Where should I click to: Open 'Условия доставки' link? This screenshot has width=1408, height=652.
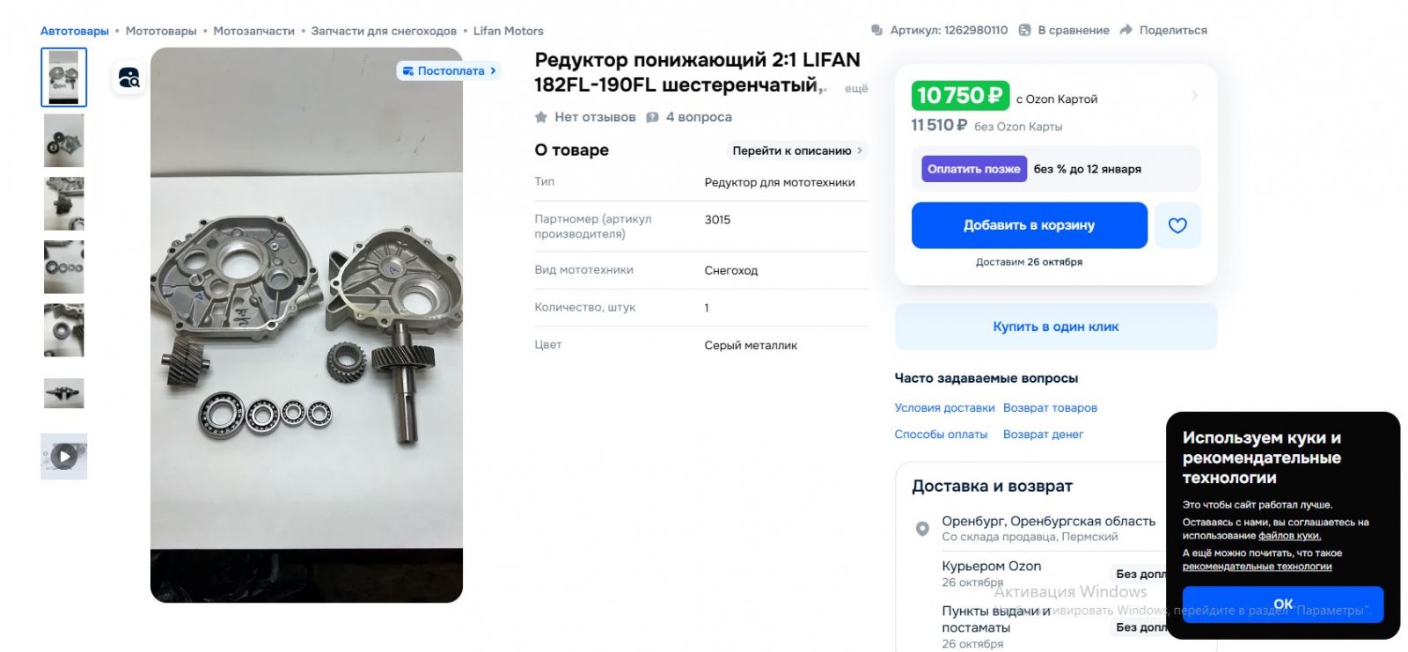coord(944,408)
